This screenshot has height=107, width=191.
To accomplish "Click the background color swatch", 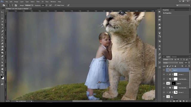I will tap(3, 78).
